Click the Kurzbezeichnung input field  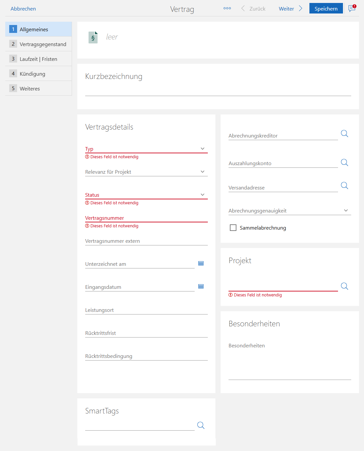point(218,92)
